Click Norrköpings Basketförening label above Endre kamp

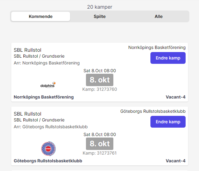(x=157, y=48)
